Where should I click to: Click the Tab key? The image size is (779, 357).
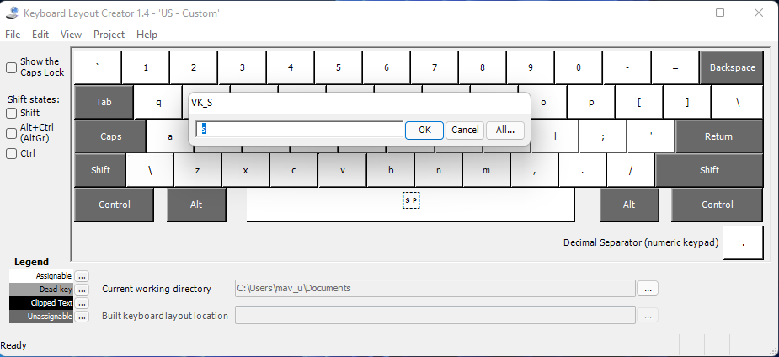point(104,102)
